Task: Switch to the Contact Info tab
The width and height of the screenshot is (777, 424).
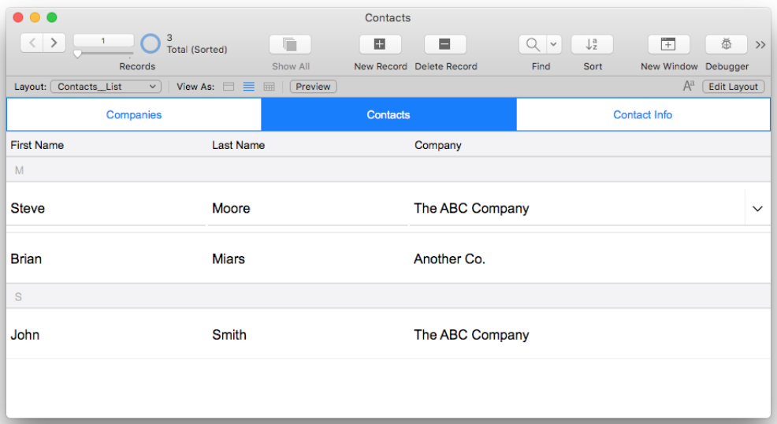Action: [x=643, y=114]
